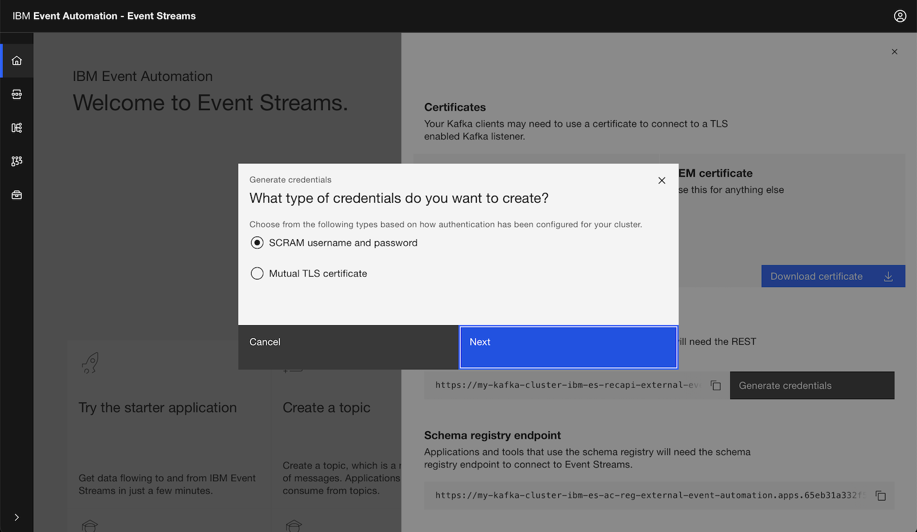Click Next in the credentials dialog
The height and width of the screenshot is (532, 917).
click(568, 347)
